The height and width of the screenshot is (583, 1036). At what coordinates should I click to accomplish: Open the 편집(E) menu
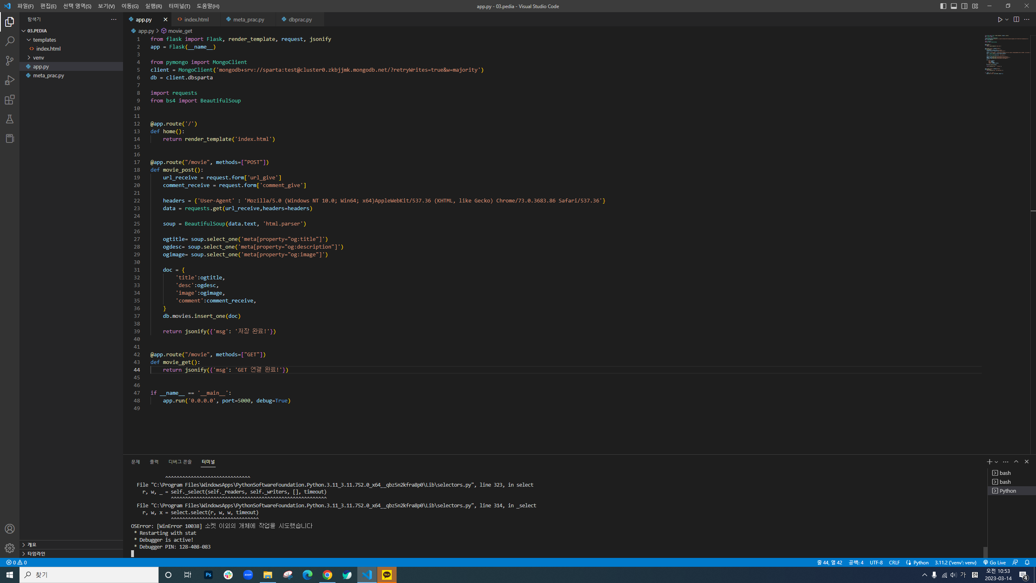pyautogui.click(x=48, y=6)
